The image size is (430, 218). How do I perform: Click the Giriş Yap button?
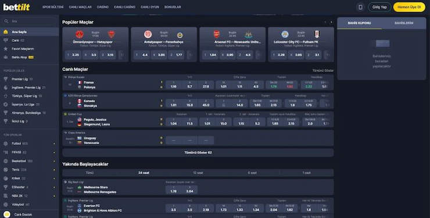[x=379, y=7]
